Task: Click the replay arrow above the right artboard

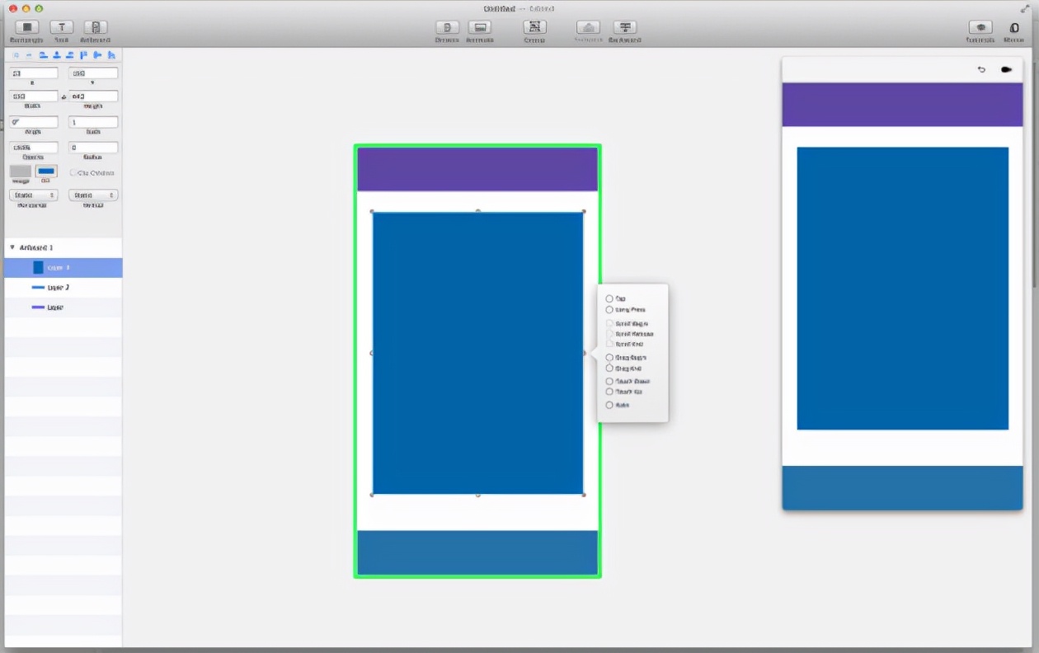Action: (981, 70)
